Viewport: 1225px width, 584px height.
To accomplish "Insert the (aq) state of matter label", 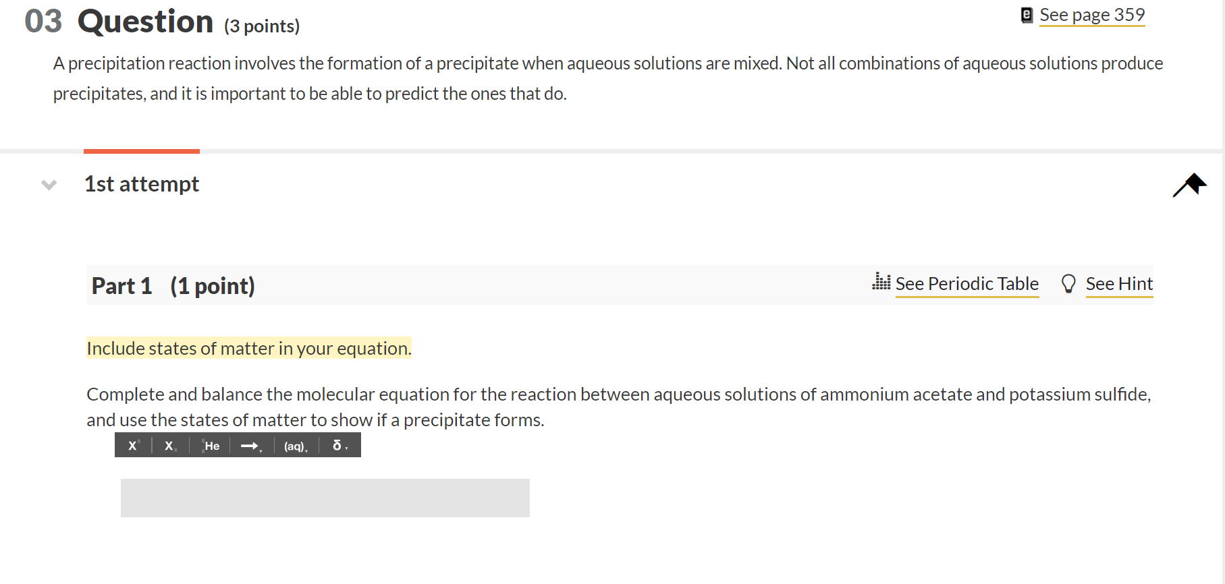I will coord(294,446).
